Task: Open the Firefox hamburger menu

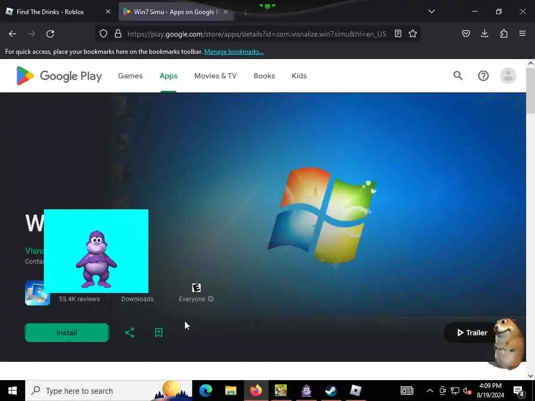Action: [522, 33]
